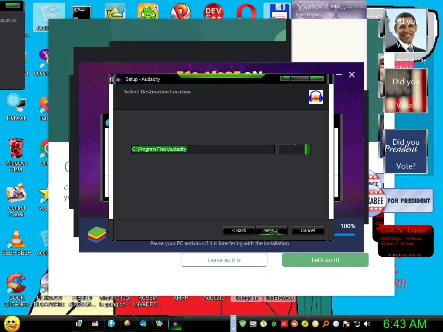Click the green Browse button beside path
The height and width of the screenshot is (332, 443).
click(x=294, y=149)
